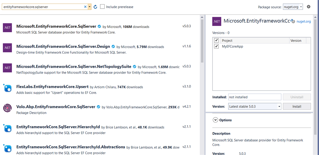Click 'Design-time Entity Framework Core Functionality' description
Screen dimensions: 319x155
pyautogui.click(x=71, y=52)
